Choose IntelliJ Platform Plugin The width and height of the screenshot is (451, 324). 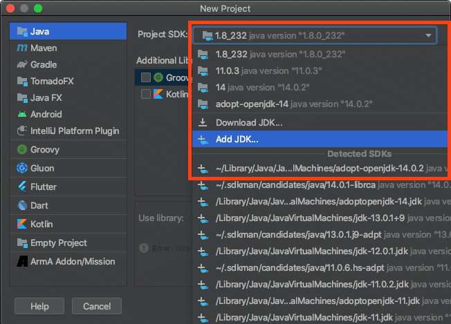[x=68, y=131]
